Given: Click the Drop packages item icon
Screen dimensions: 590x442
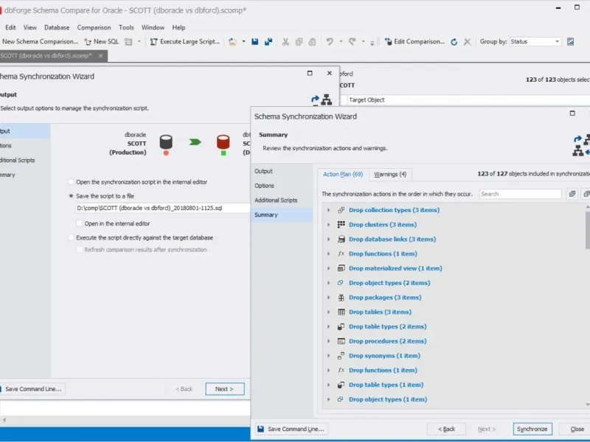Looking at the screenshot, I should (341, 298).
